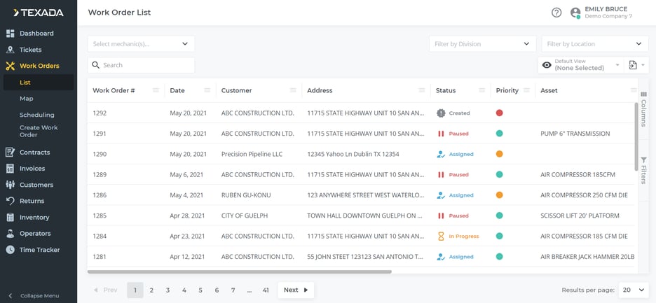Go to Scheduling in the sidebar
The image size is (656, 303).
click(36, 115)
